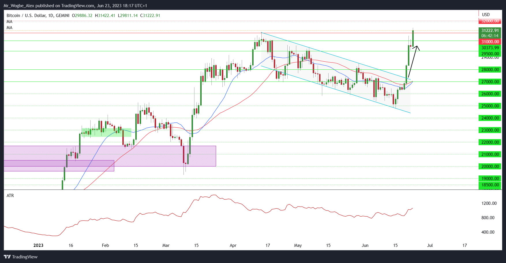Click the USD currency label on the price axis
Image resolution: width=506 pixels, height=263 pixels.
pyautogui.click(x=486, y=15)
